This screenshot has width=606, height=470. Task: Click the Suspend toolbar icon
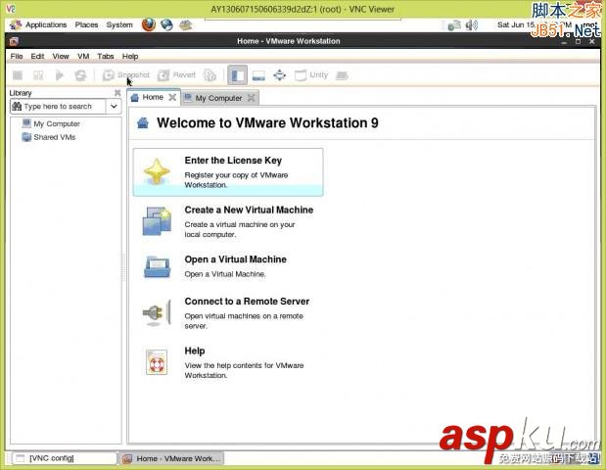(38, 75)
